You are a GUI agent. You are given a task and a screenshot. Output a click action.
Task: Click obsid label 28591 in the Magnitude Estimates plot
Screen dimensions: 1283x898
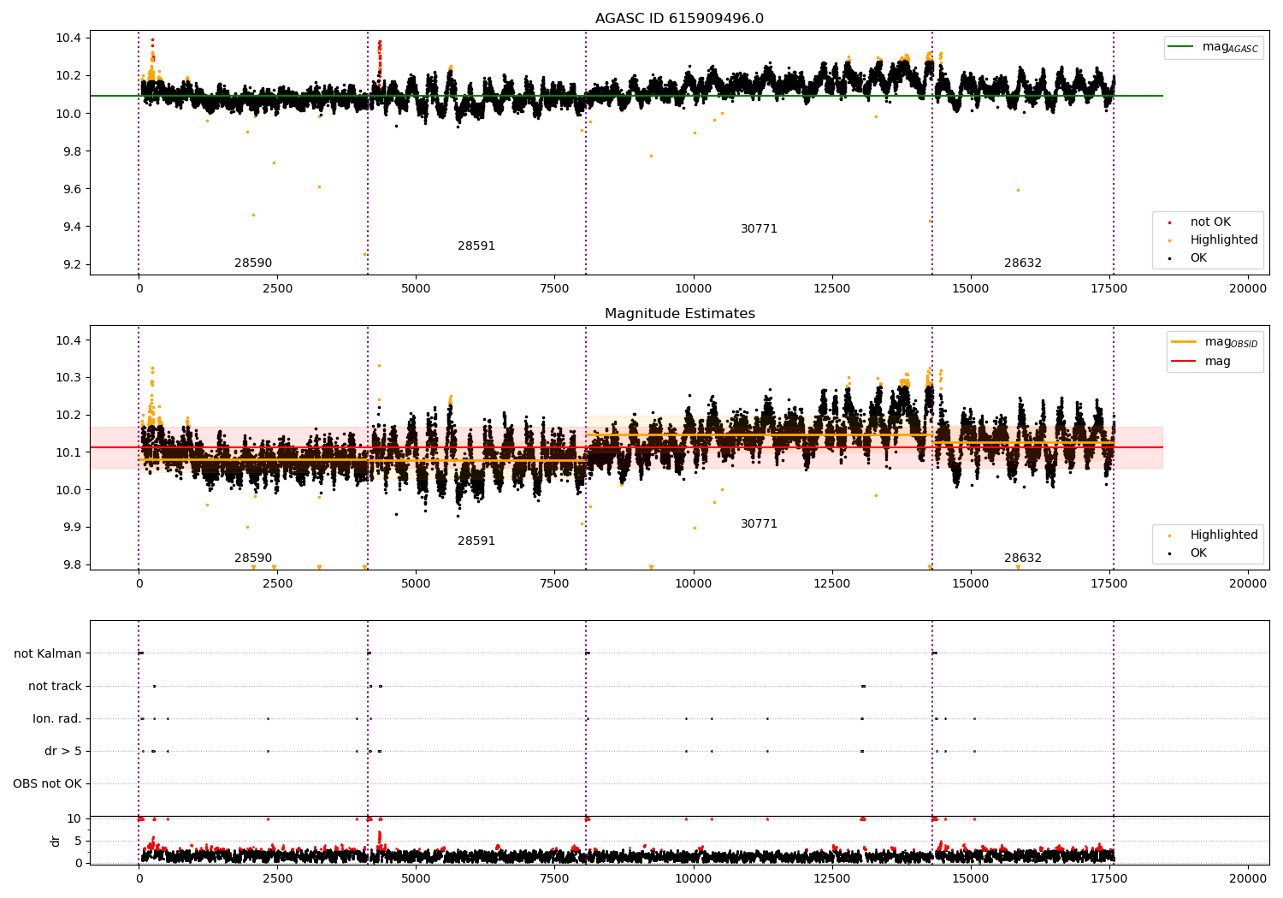pyautogui.click(x=476, y=541)
